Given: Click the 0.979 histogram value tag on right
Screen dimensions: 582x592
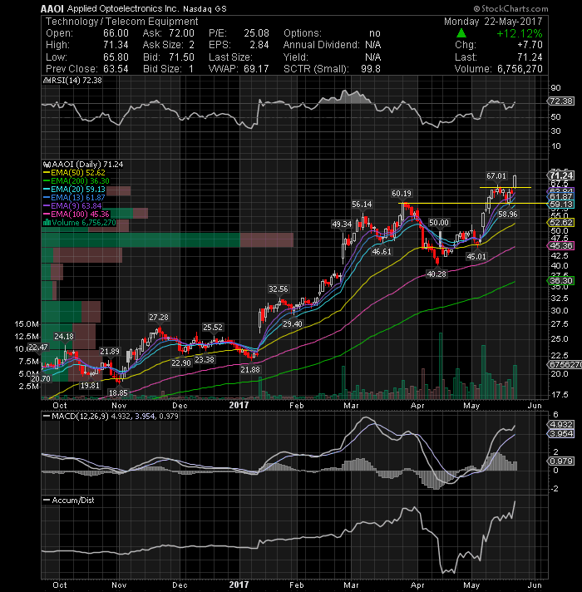Looking at the screenshot, I should point(561,461).
